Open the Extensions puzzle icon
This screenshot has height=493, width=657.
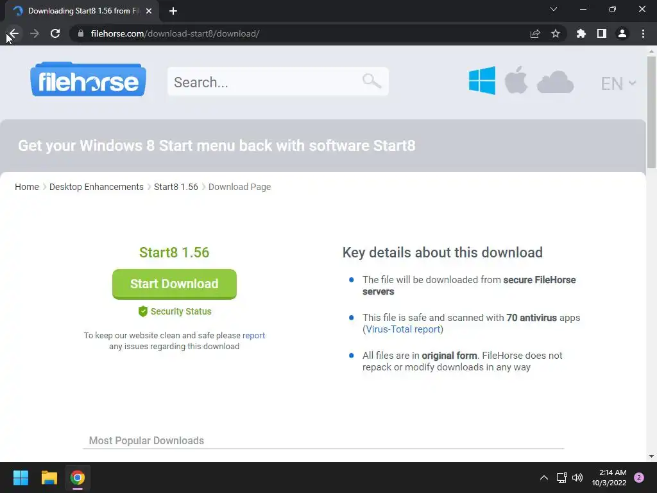pos(581,33)
